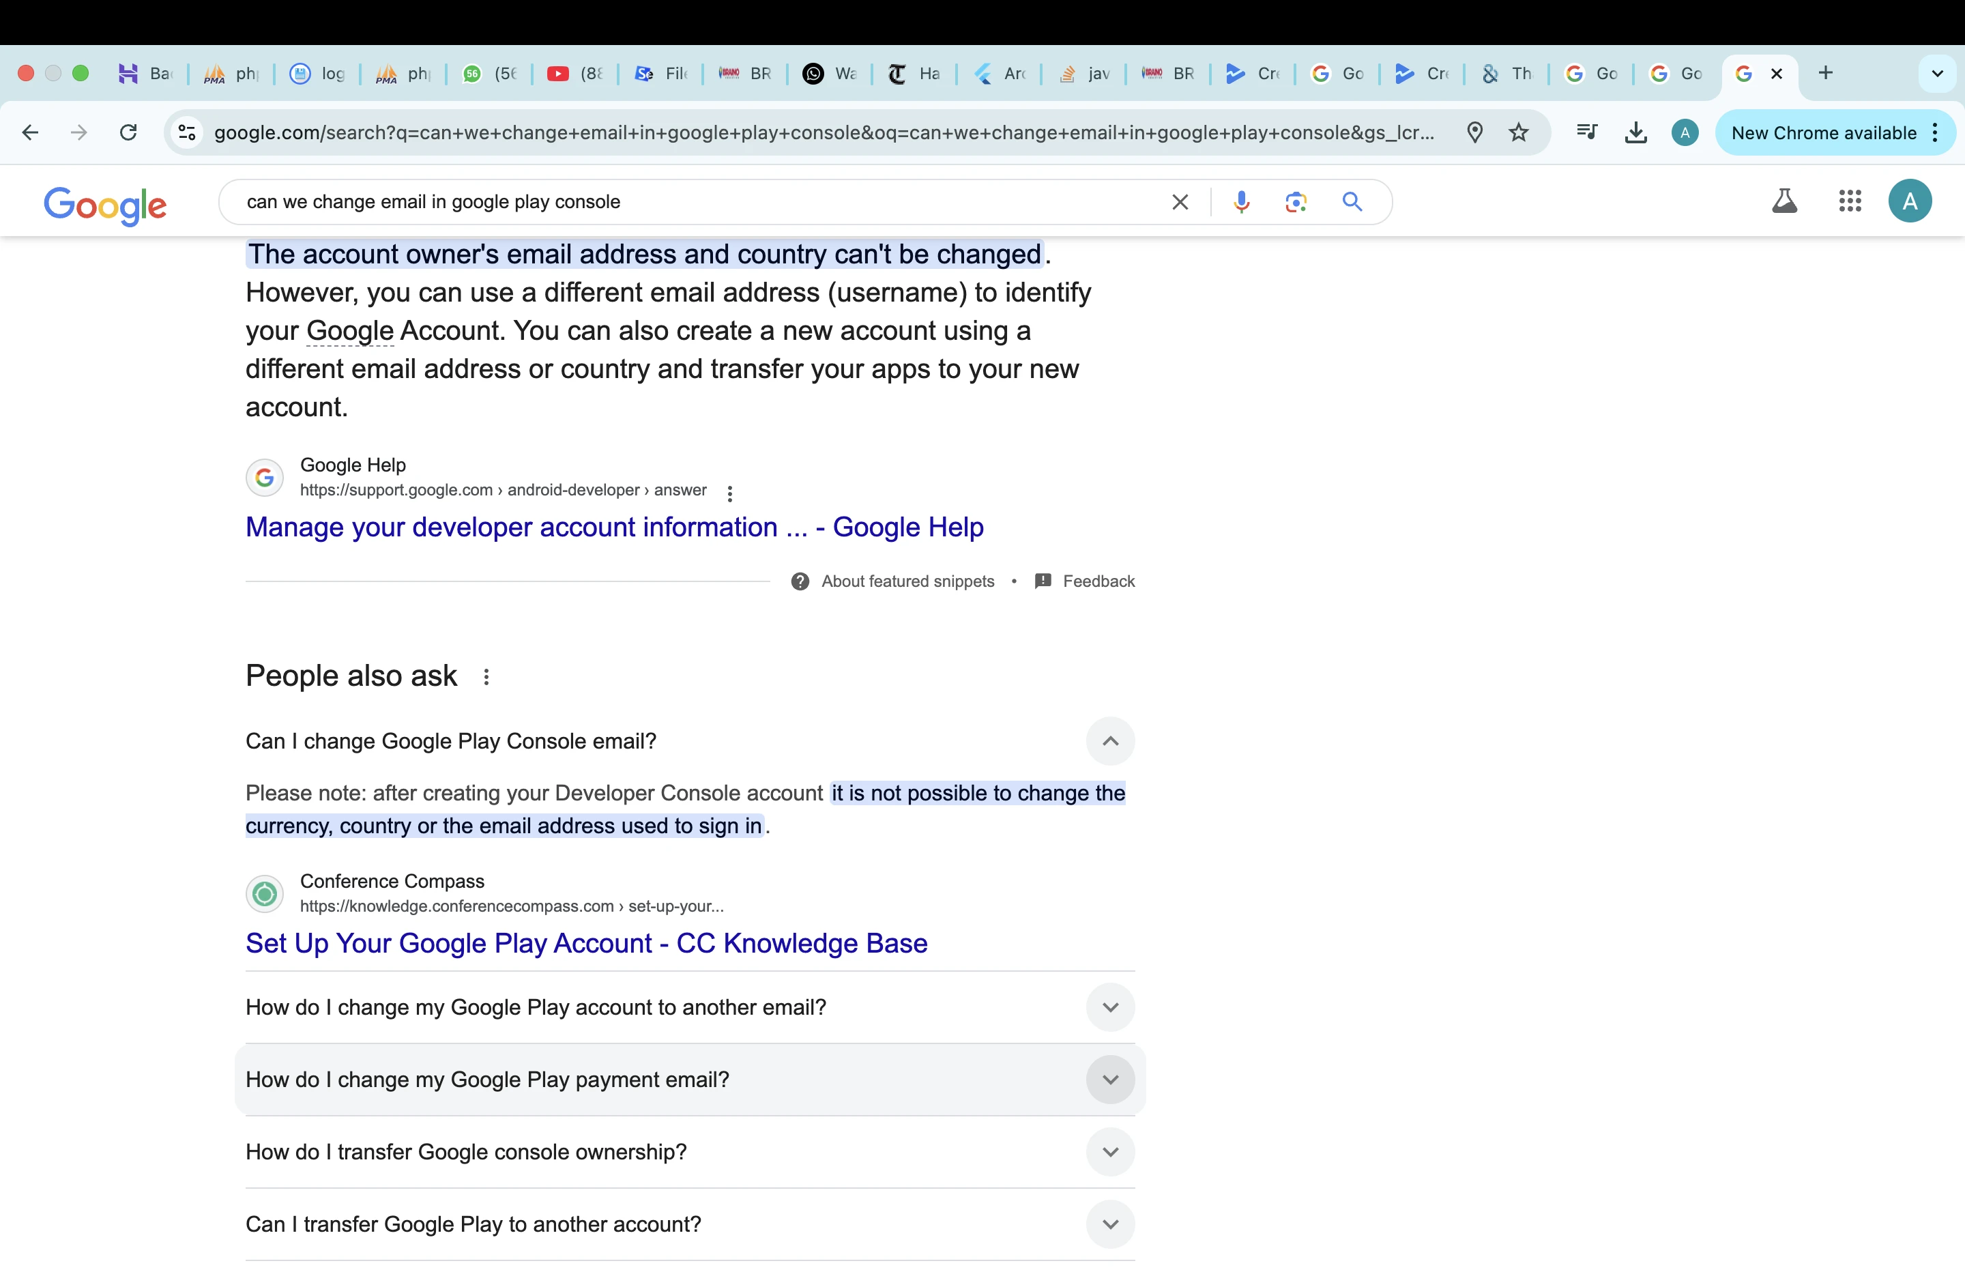Open 'Set Up Your Google Play Account' link
The width and height of the screenshot is (1965, 1272).
coord(586,943)
